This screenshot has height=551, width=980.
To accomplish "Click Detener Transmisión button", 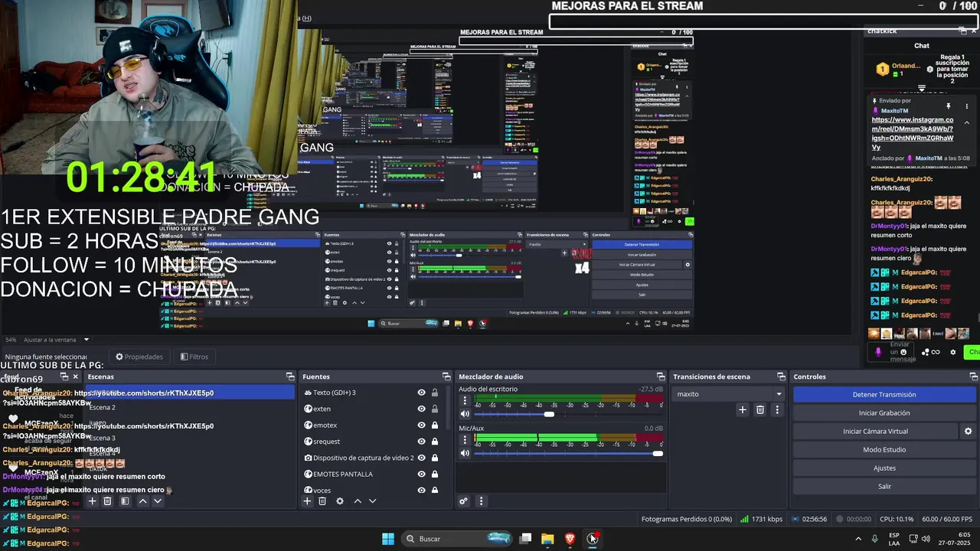I will pos(884,394).
